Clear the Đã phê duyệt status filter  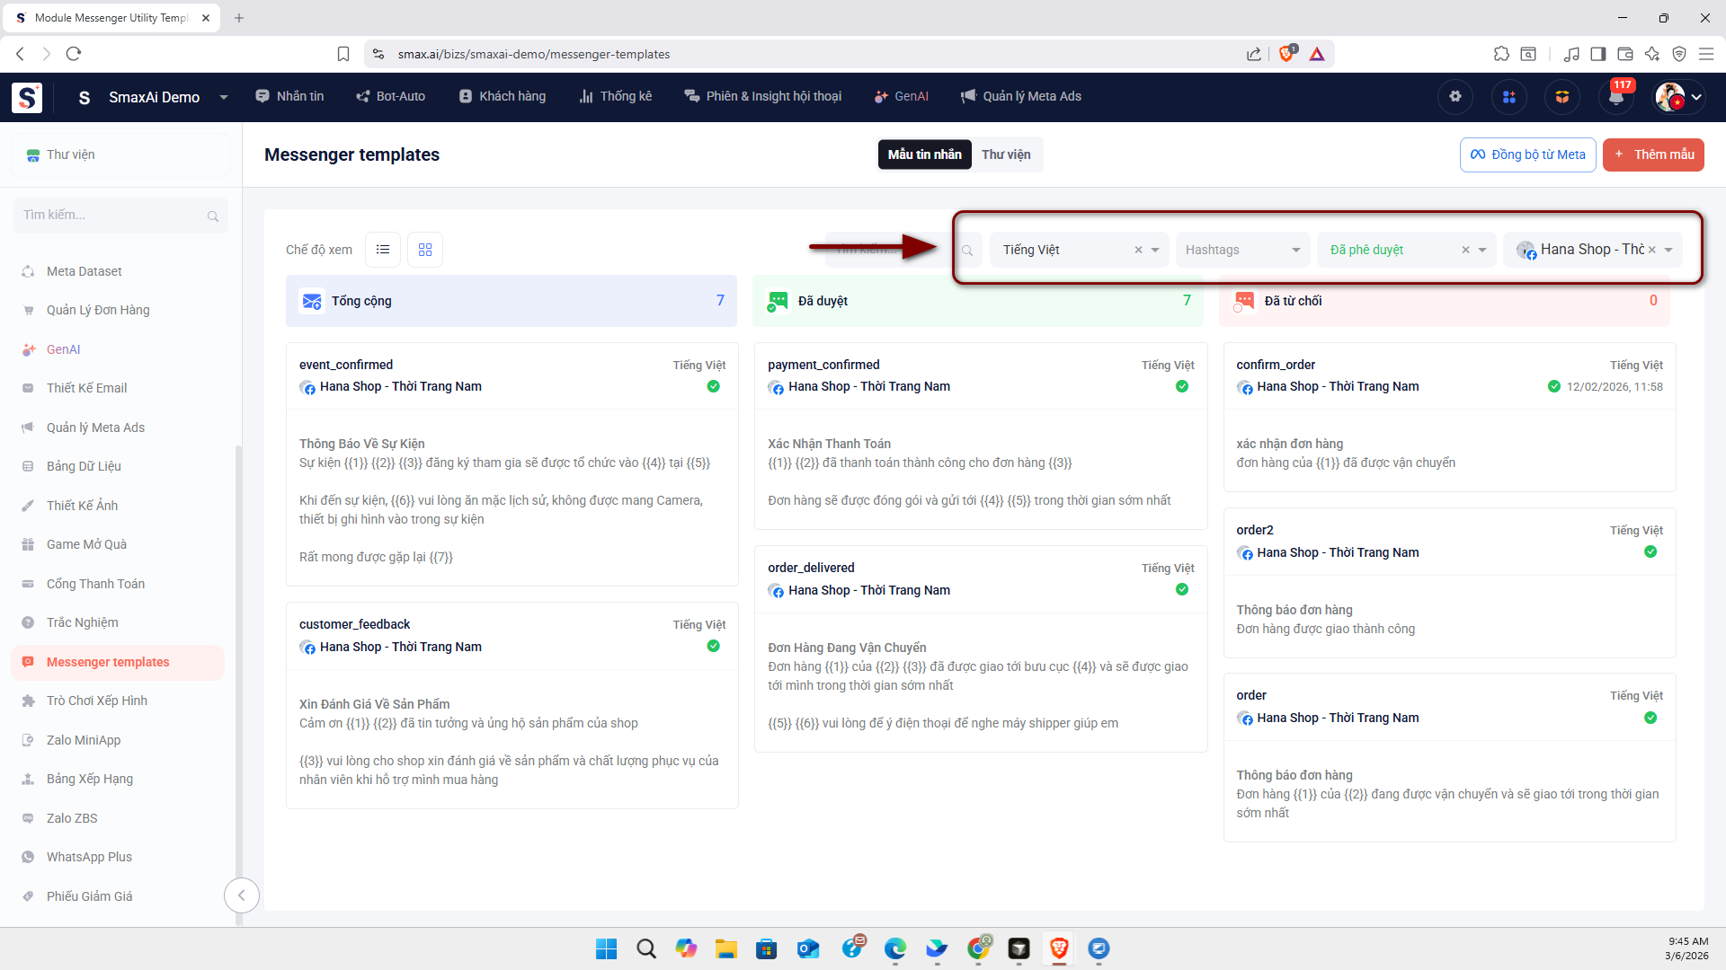click(1465, 251)
